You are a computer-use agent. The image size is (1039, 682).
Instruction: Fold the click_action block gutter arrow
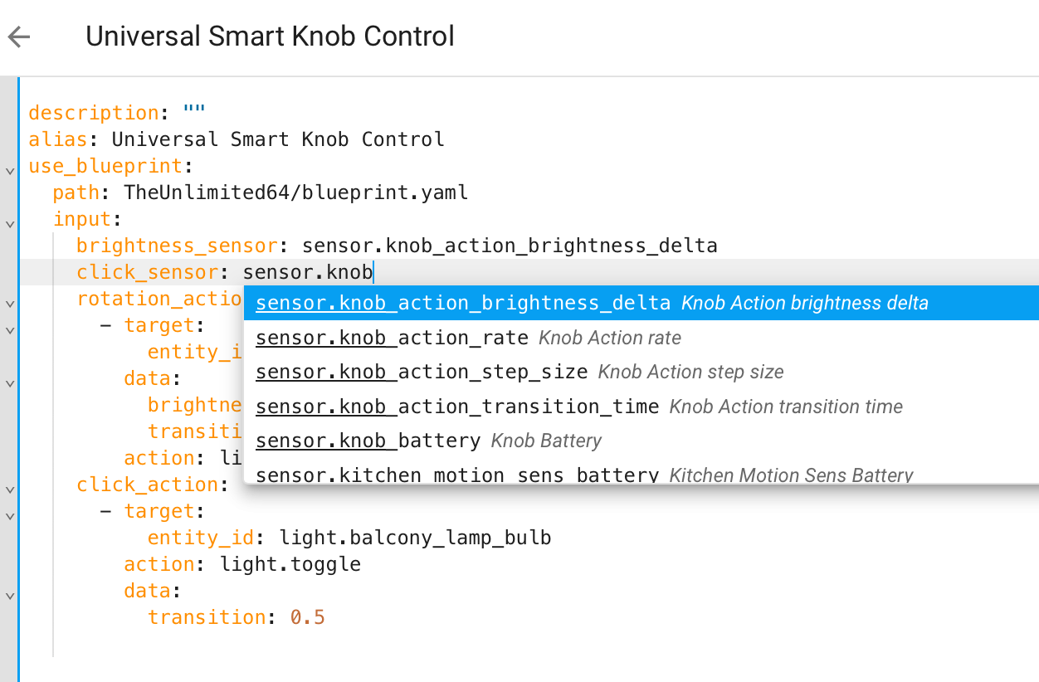[x=10, y=490]
